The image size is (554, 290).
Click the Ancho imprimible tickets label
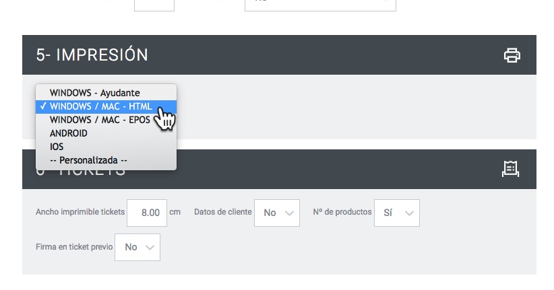click(80, 212)
